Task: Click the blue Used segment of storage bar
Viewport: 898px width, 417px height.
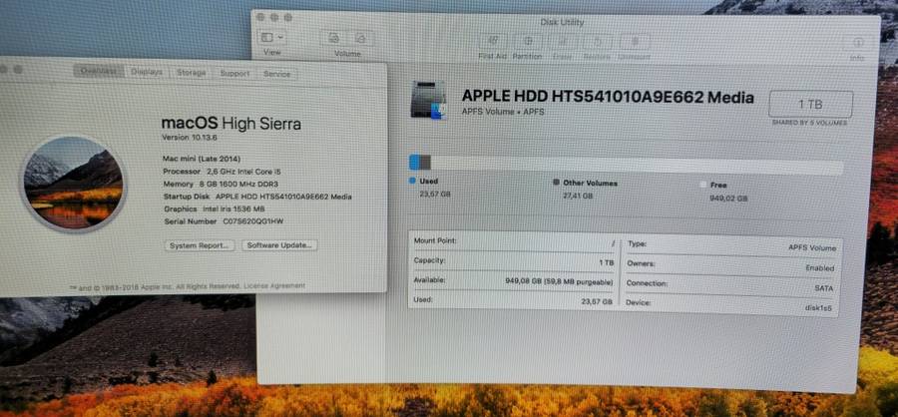Action: tap(414, 163)
